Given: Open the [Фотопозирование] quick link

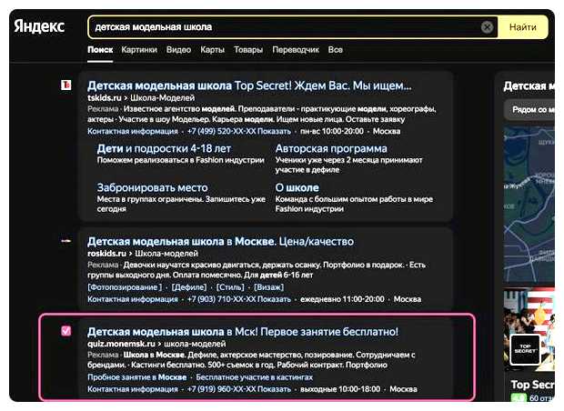Looking at the screenshot, I should click(125, 287).
